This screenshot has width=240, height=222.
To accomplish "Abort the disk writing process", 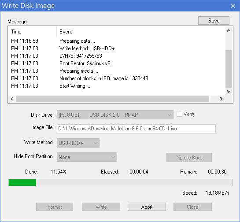I will point(147,207).
